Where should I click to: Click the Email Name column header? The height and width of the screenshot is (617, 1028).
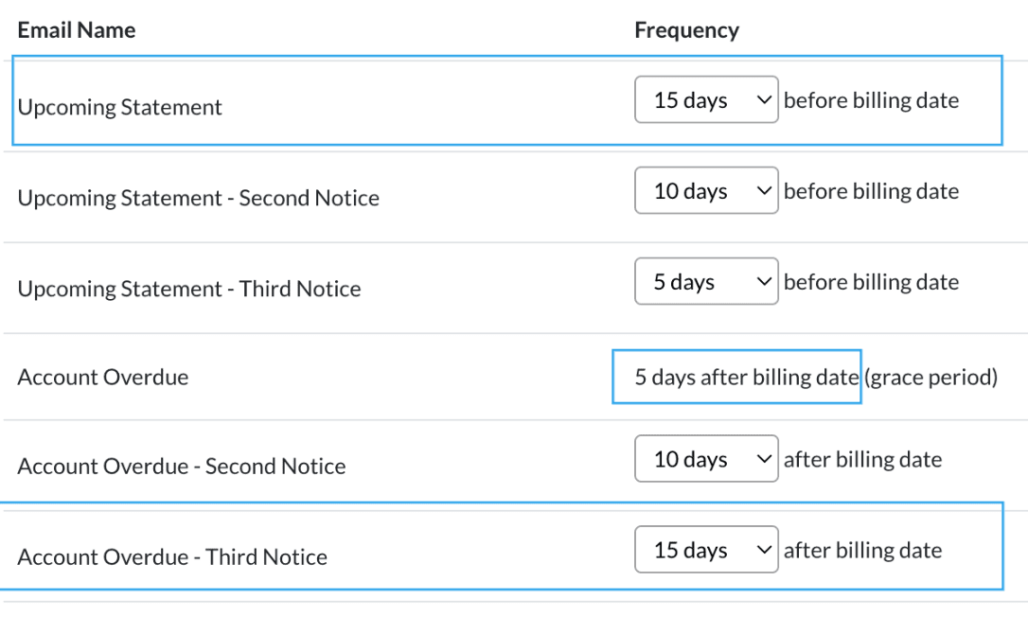(77, 30)
